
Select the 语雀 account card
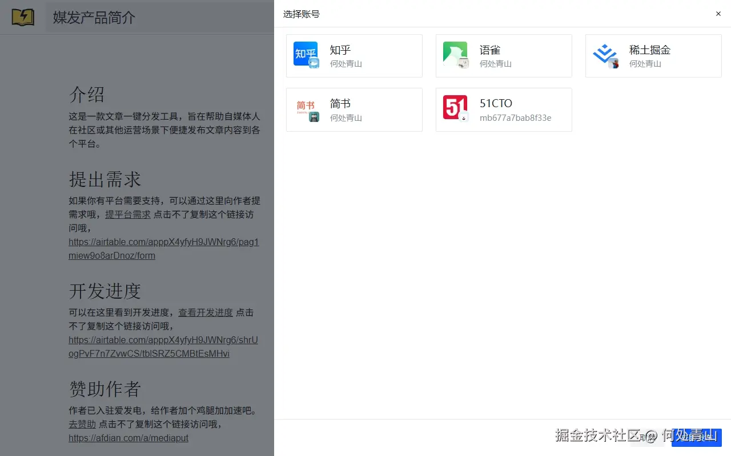pyautogui.click(x=504, y=55)
